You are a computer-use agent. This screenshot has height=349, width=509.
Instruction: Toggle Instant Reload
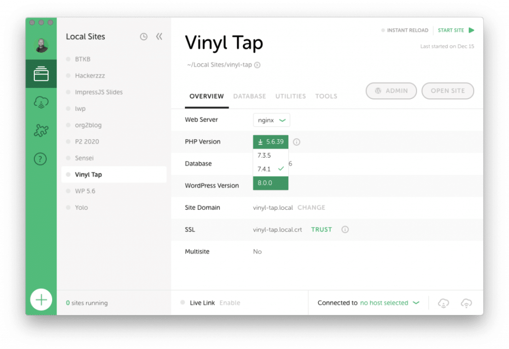pos(405,30)
